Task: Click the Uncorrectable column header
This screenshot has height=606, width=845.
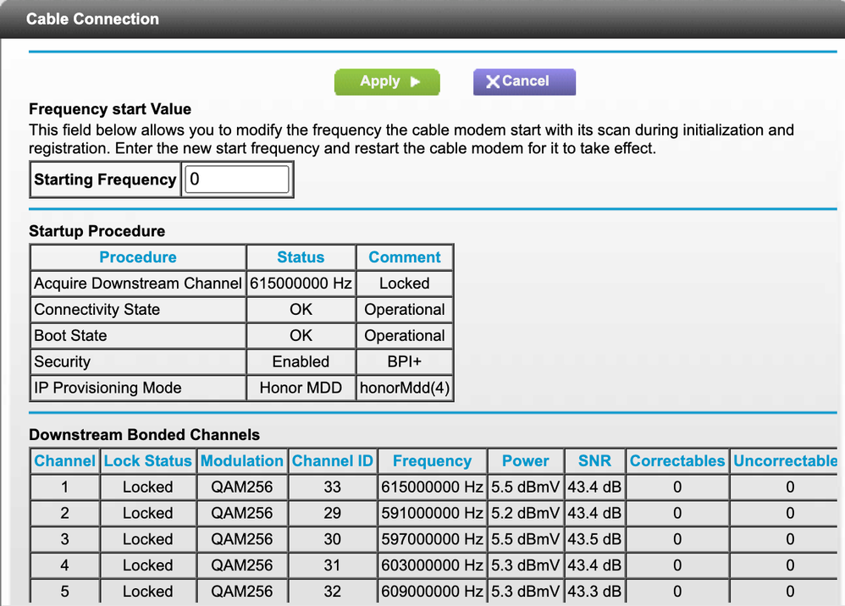Action: pos(785,461)
